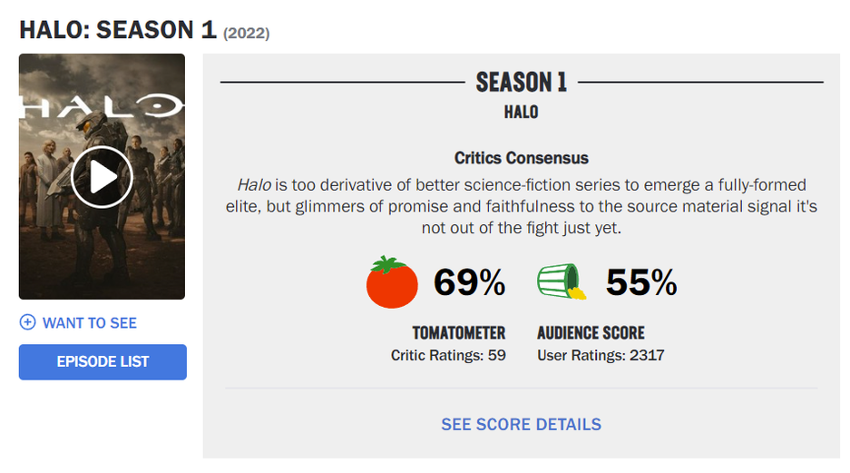Click the Halo: Season 1 page title
The width and height of the screenshot is (850, 473).
[x=118, y=30]
